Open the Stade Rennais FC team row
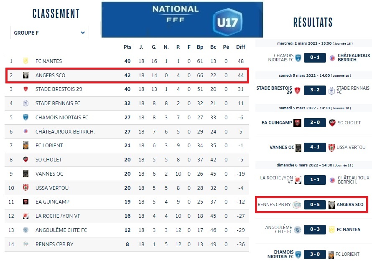 click(58, 103)
